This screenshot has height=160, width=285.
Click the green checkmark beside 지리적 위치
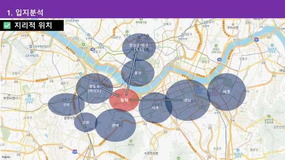tap(7, 25)
